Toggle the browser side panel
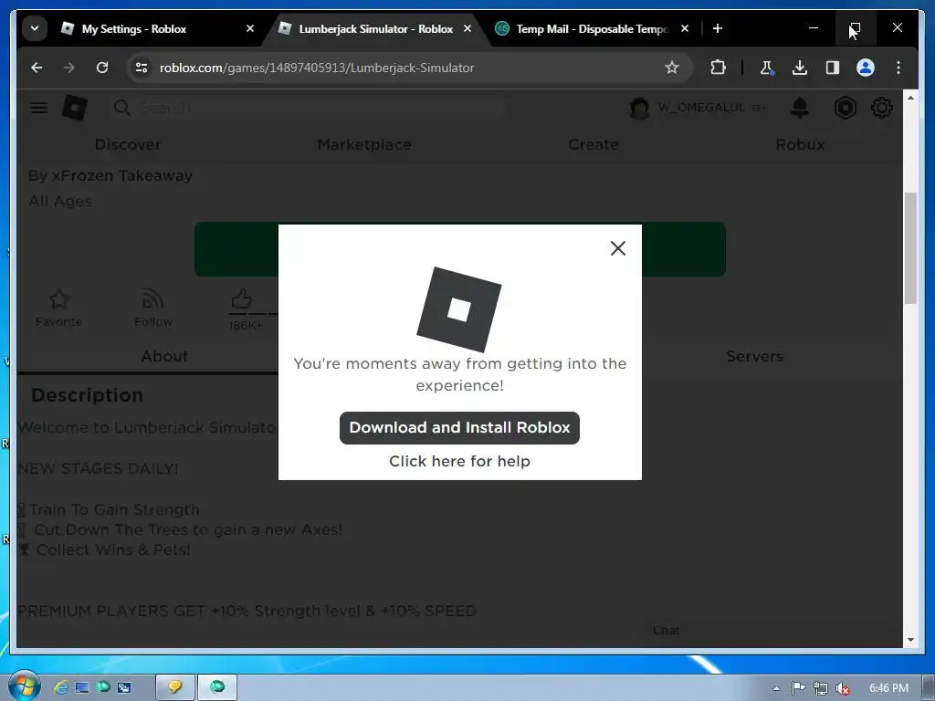The image size is (935, 701). click(x=833, y=68)
